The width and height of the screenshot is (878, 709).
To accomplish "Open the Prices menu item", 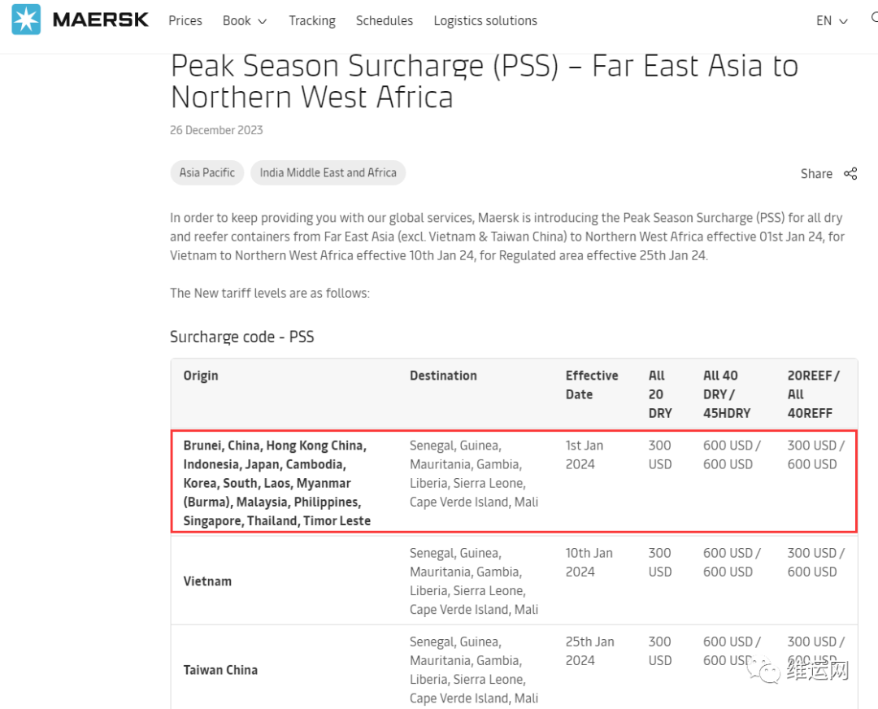I will (x=185, y=20).
